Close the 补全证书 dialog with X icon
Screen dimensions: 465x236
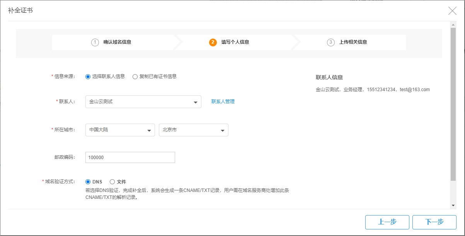click(x=452, y=11)
